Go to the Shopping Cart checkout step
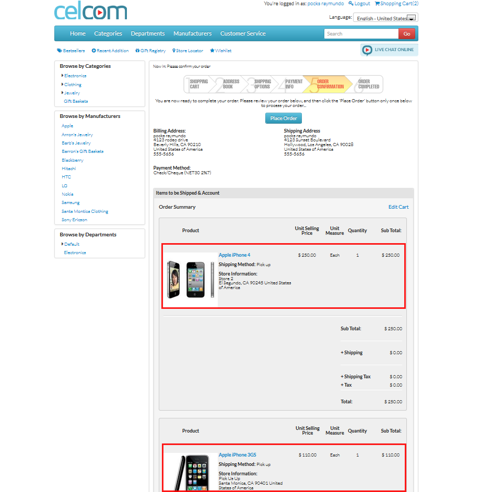 tap(198, 84)
